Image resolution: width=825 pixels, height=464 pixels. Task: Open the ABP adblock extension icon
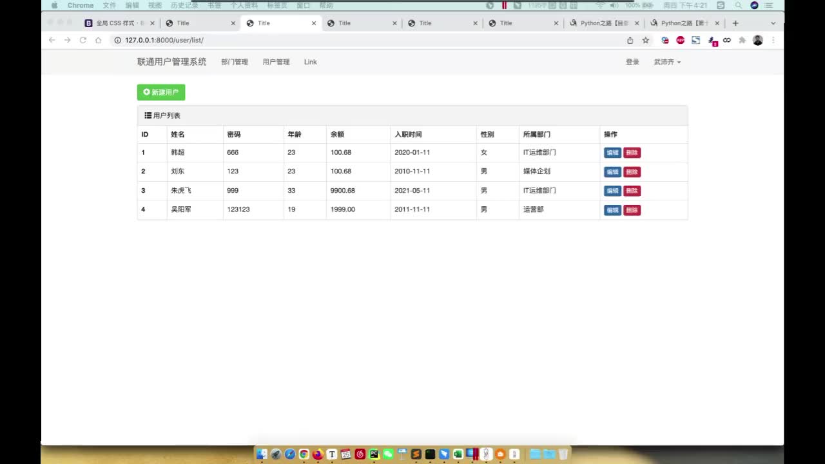(680, 40)
